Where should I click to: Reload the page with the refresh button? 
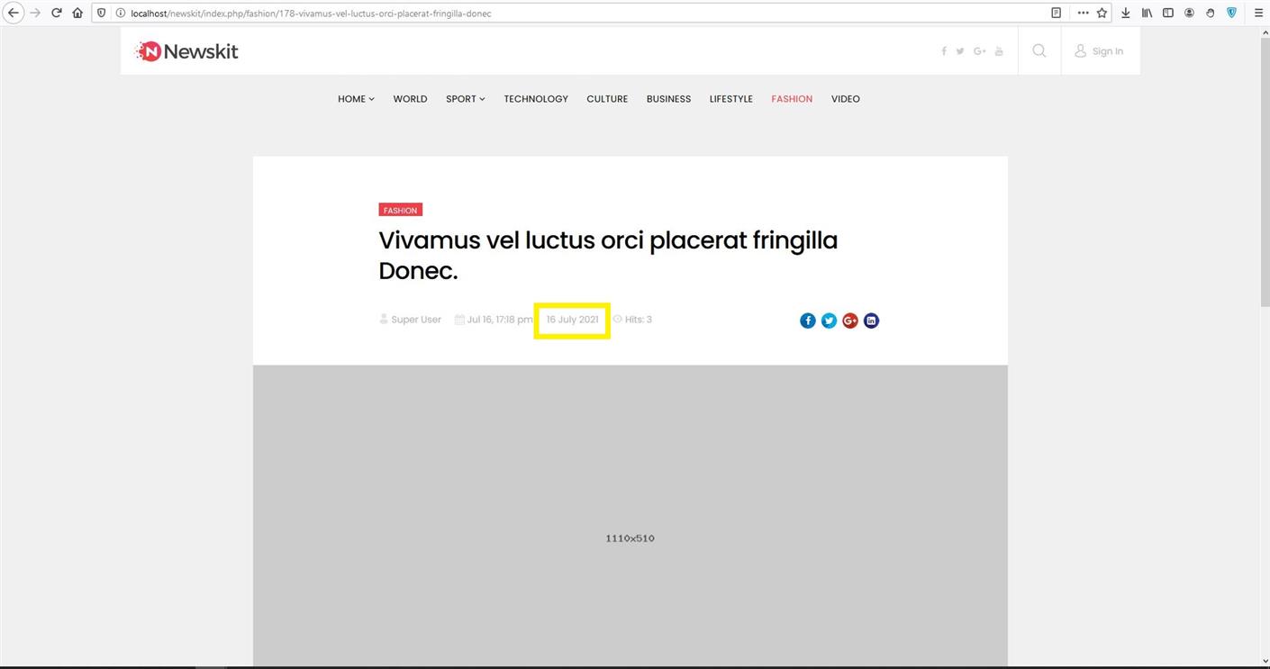click(x=56, y=13)
